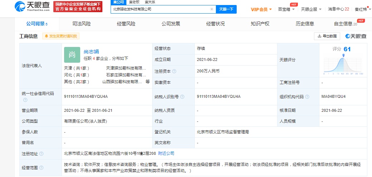Click 营业期限 2021-06-22 至 2031-06-21
This screenshot has height=177, width=372.
tap(88, 110)
